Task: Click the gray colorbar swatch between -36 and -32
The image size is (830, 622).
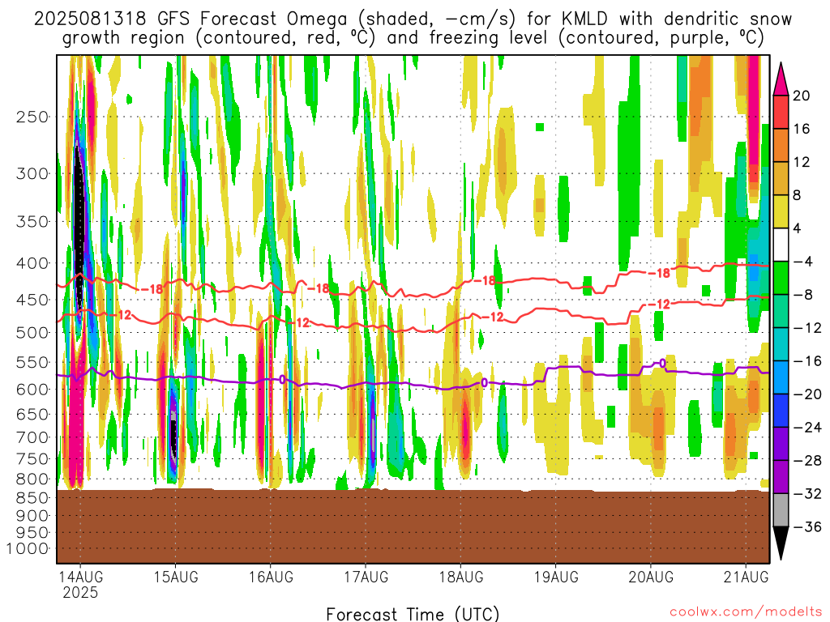Action: (x=781, y=510)
